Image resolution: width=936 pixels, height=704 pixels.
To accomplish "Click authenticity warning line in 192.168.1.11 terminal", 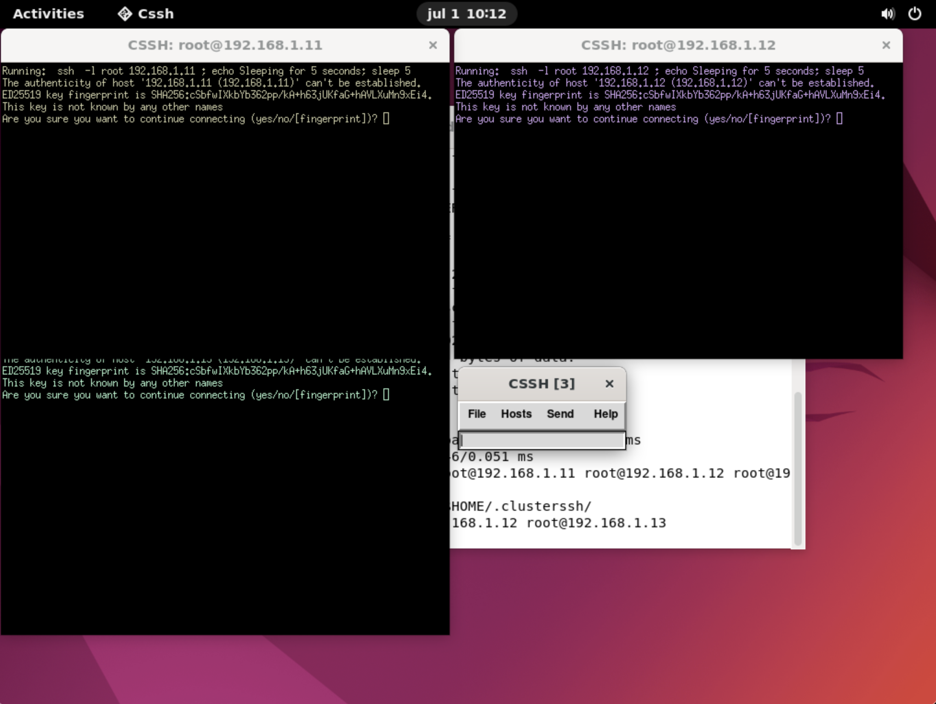I will pyautogui.click(x=211, y=83).
